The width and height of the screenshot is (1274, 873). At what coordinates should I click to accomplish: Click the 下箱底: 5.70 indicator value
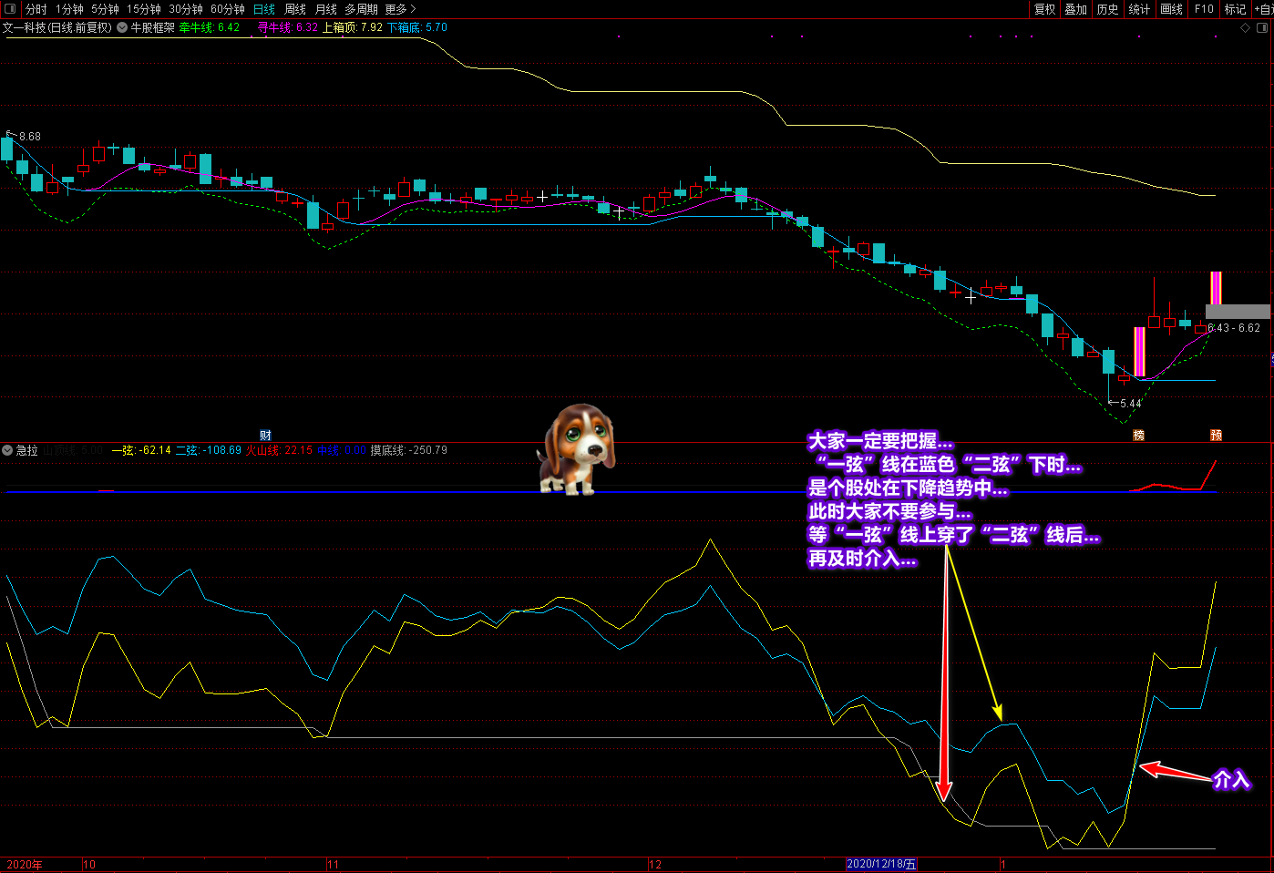click(x=417, y=27)
